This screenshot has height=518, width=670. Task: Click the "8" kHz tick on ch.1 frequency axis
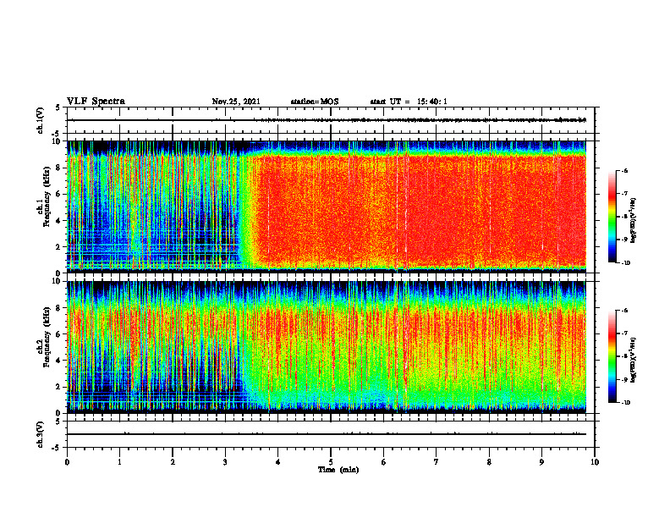point(59,168)
